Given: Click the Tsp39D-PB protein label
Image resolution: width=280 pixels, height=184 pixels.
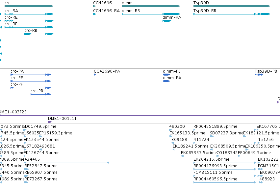Looking at the screenshot, I should coord(266,71).
